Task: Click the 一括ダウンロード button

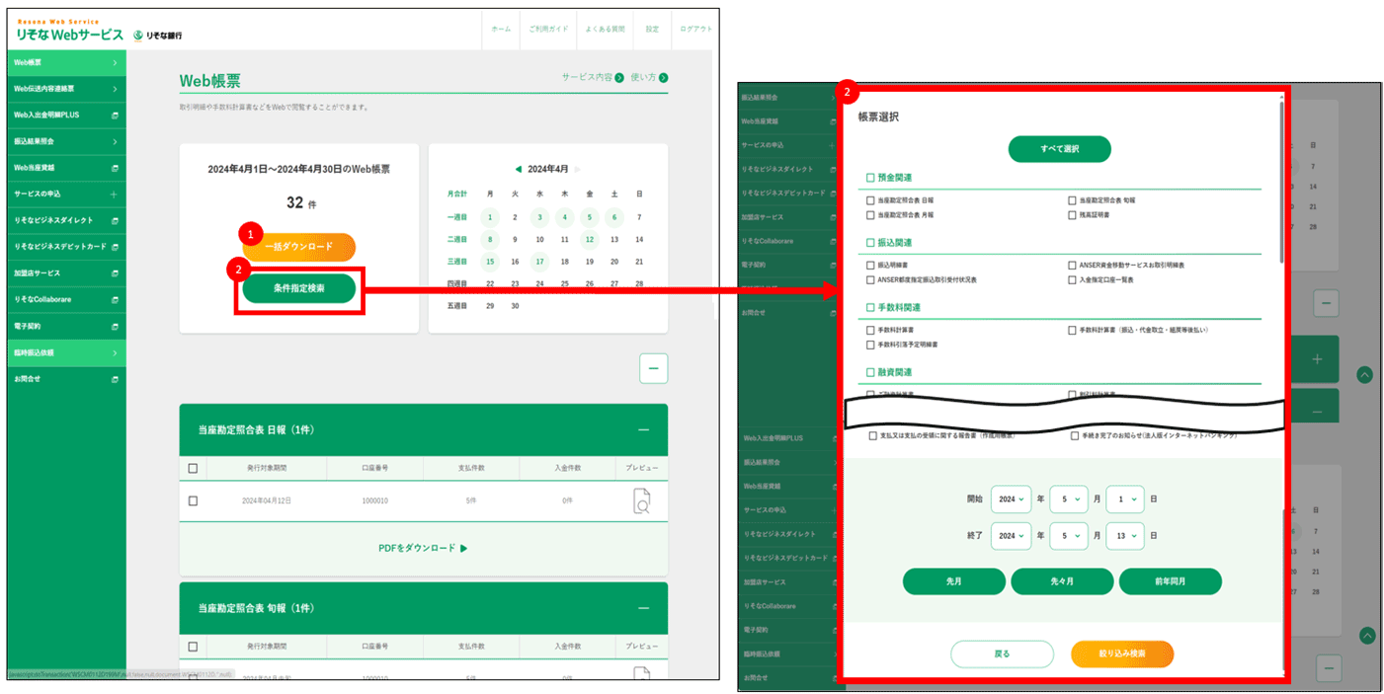Action: click(x=299, y=247)
